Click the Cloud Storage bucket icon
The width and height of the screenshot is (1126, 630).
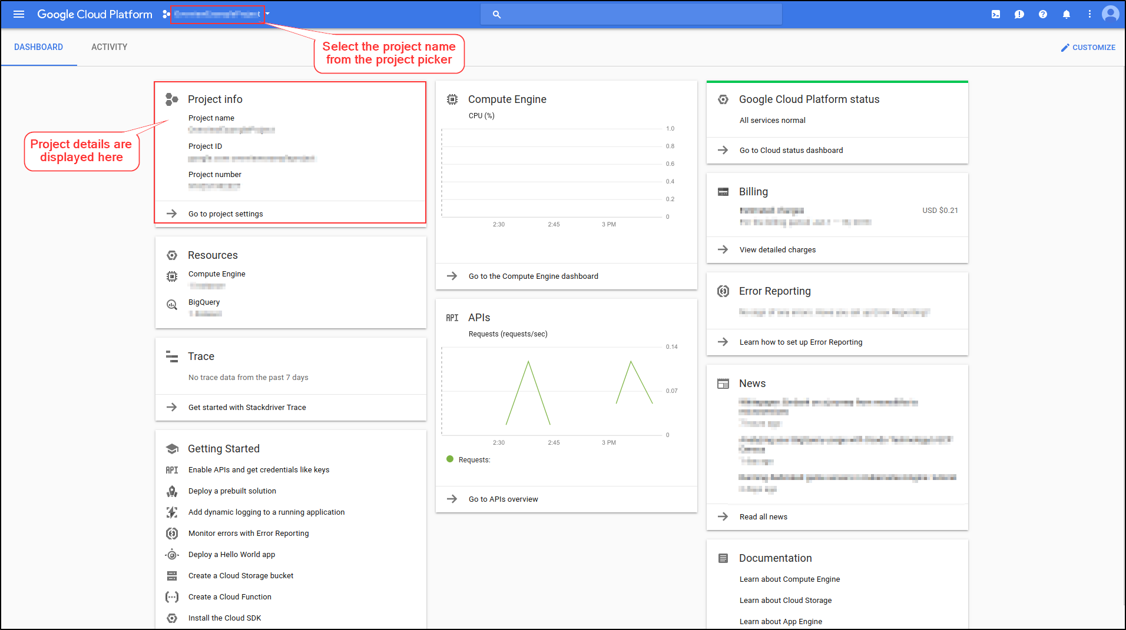pyautogui.click(x=171, y=576)
